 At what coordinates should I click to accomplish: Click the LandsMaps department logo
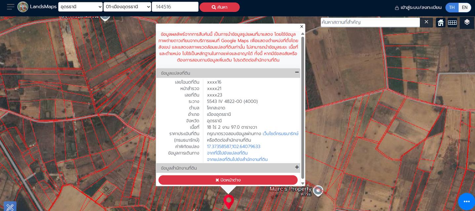tap(23, 7)
